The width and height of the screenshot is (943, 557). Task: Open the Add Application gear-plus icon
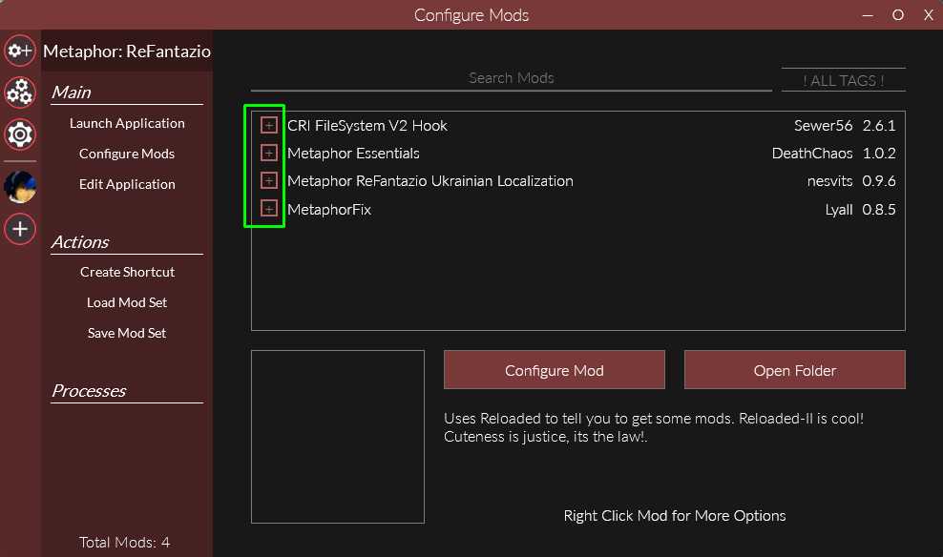[20, 51]
